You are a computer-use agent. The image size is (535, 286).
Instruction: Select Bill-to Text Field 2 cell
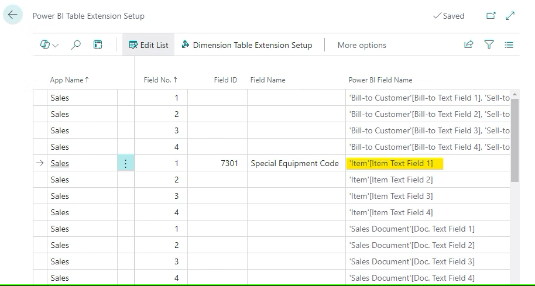[428, 114]
